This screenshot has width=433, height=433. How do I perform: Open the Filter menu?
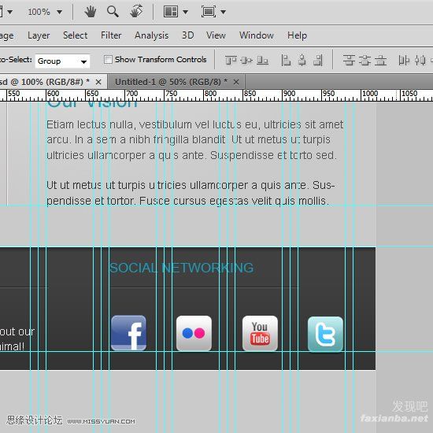pos(111,35)
